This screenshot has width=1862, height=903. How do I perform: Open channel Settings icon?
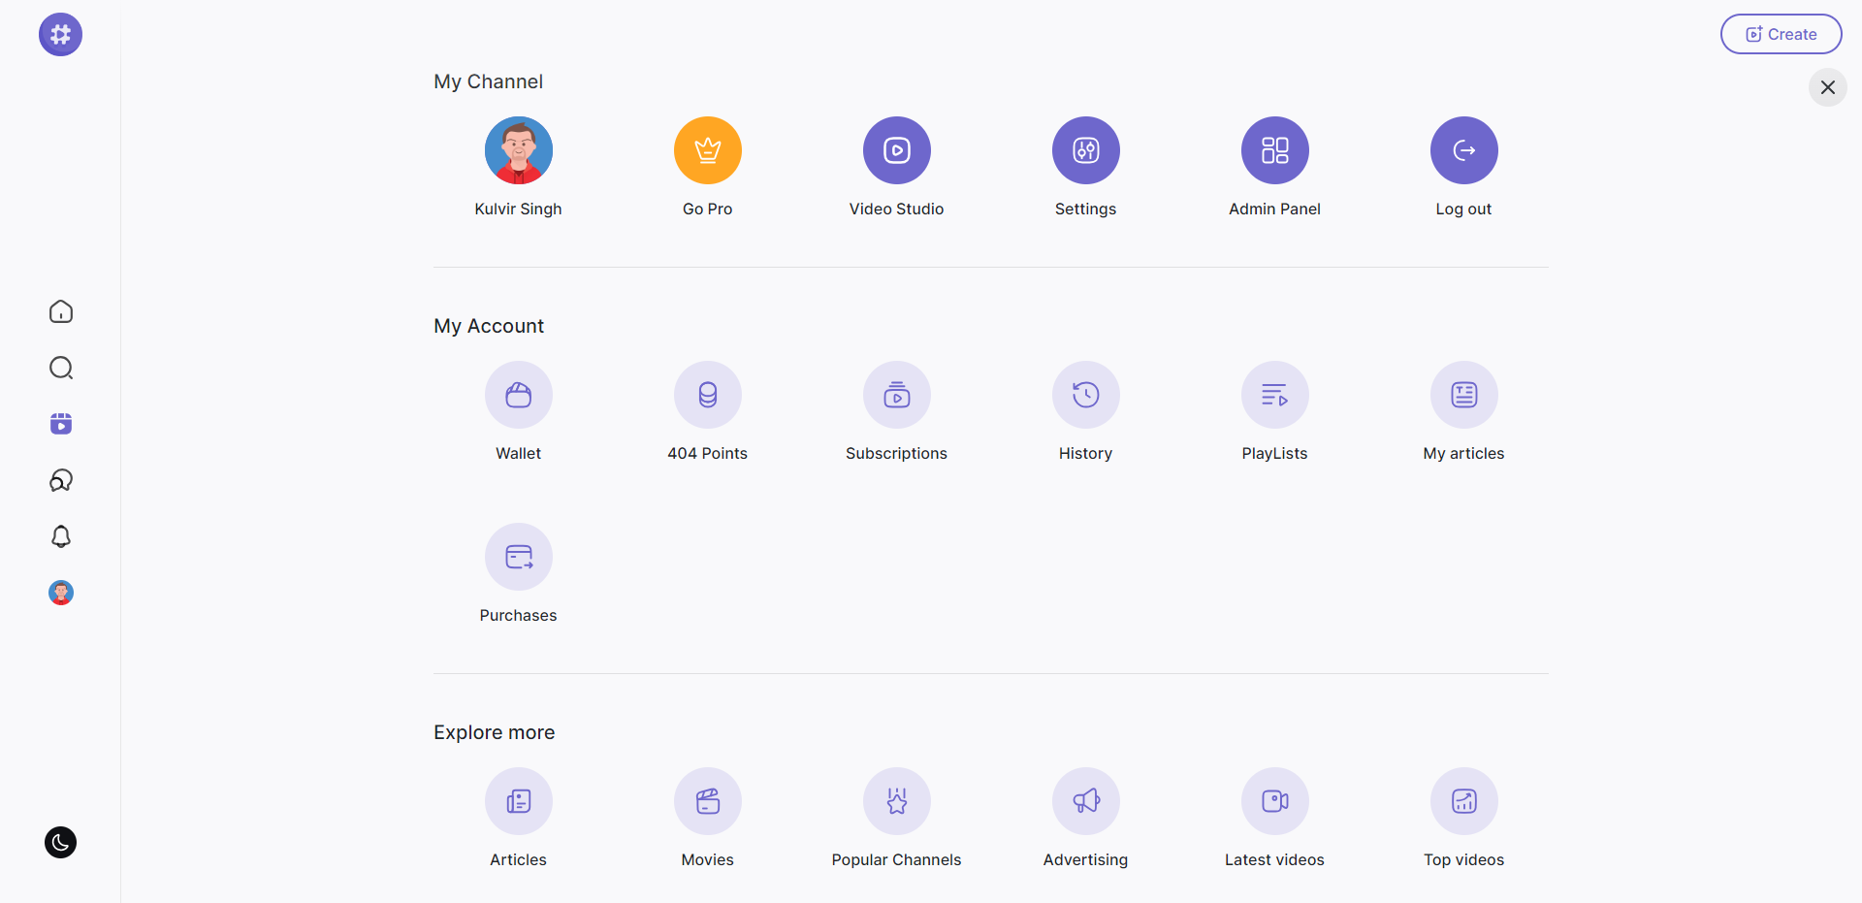[1085, 150]
